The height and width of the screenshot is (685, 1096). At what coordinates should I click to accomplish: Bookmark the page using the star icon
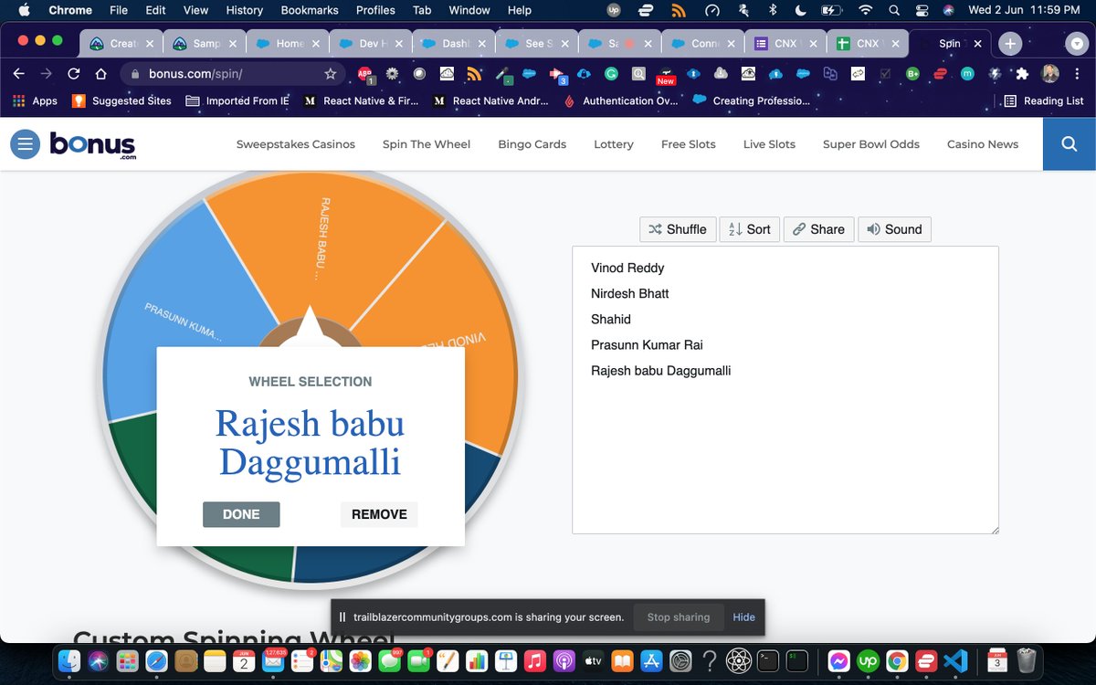point(330,73)
